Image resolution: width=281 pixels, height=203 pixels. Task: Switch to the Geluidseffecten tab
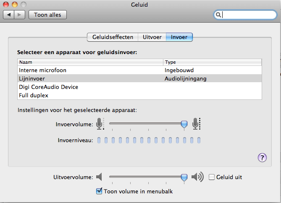click(x=113, y=37)
